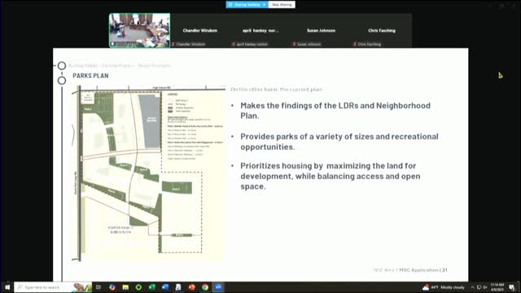Click Chandler Windom's muted microphone icon
521x293 pixels.
pyautogui.click(x=173, y=44)
